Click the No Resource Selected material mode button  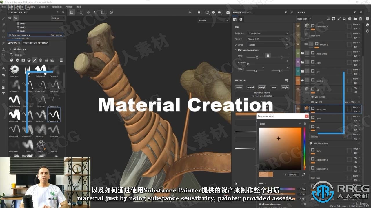coord(262,94)
